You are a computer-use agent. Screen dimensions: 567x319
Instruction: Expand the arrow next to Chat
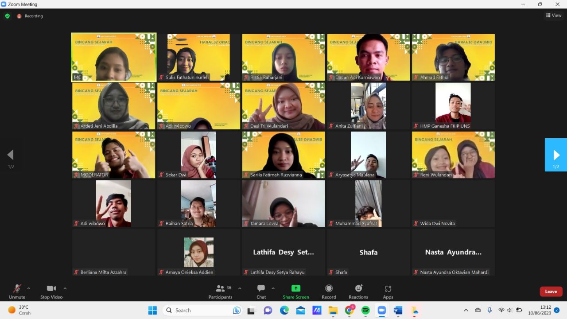(273, 288)
